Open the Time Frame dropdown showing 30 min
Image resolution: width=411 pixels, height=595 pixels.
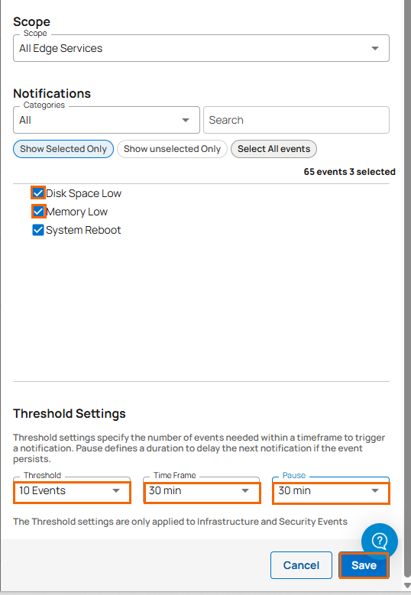tap(202, 490)
